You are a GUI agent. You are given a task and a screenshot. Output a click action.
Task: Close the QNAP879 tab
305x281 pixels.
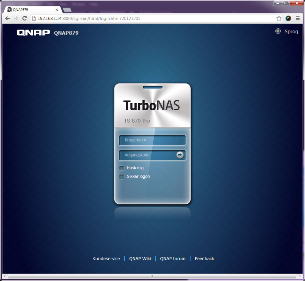[57, 9]
